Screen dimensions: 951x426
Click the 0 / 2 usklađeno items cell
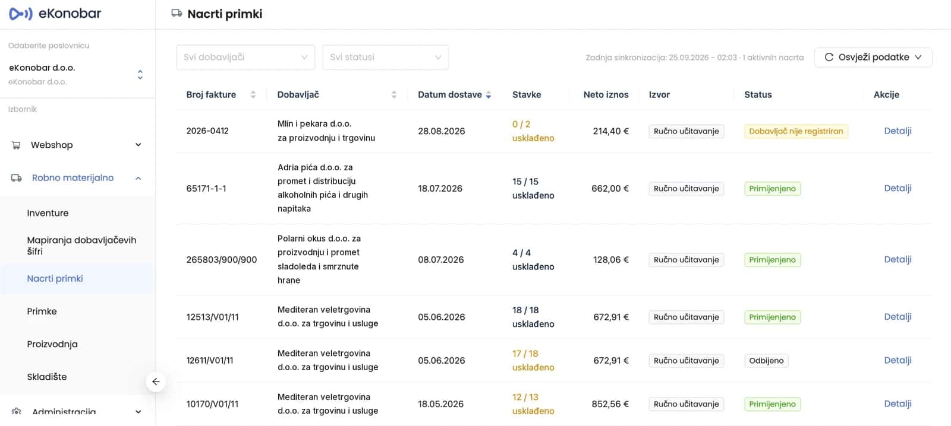(533, 131)
